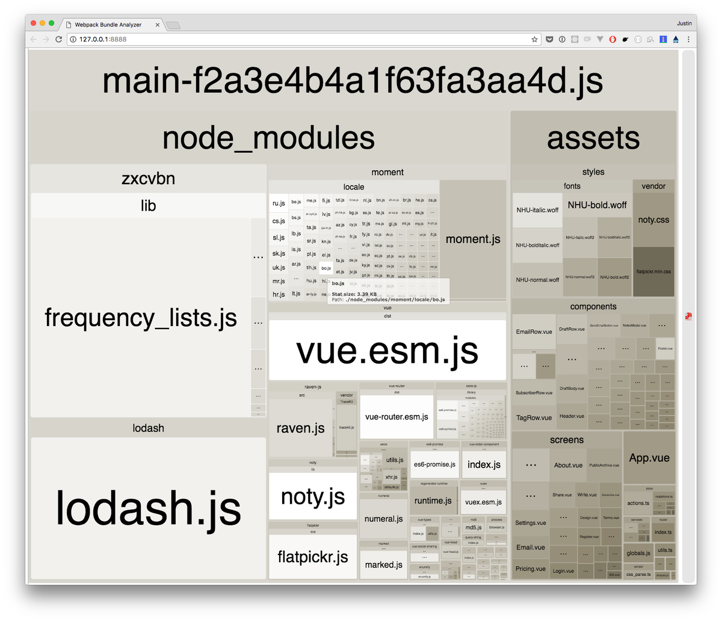Click the index.js block under vue-slider-component
Screen dimensions: 722x621
click(484, 465)
